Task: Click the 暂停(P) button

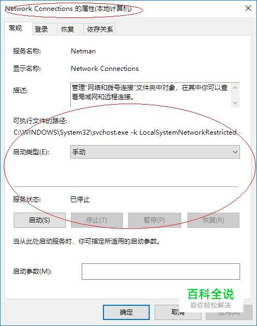Action: pos(155,220)
